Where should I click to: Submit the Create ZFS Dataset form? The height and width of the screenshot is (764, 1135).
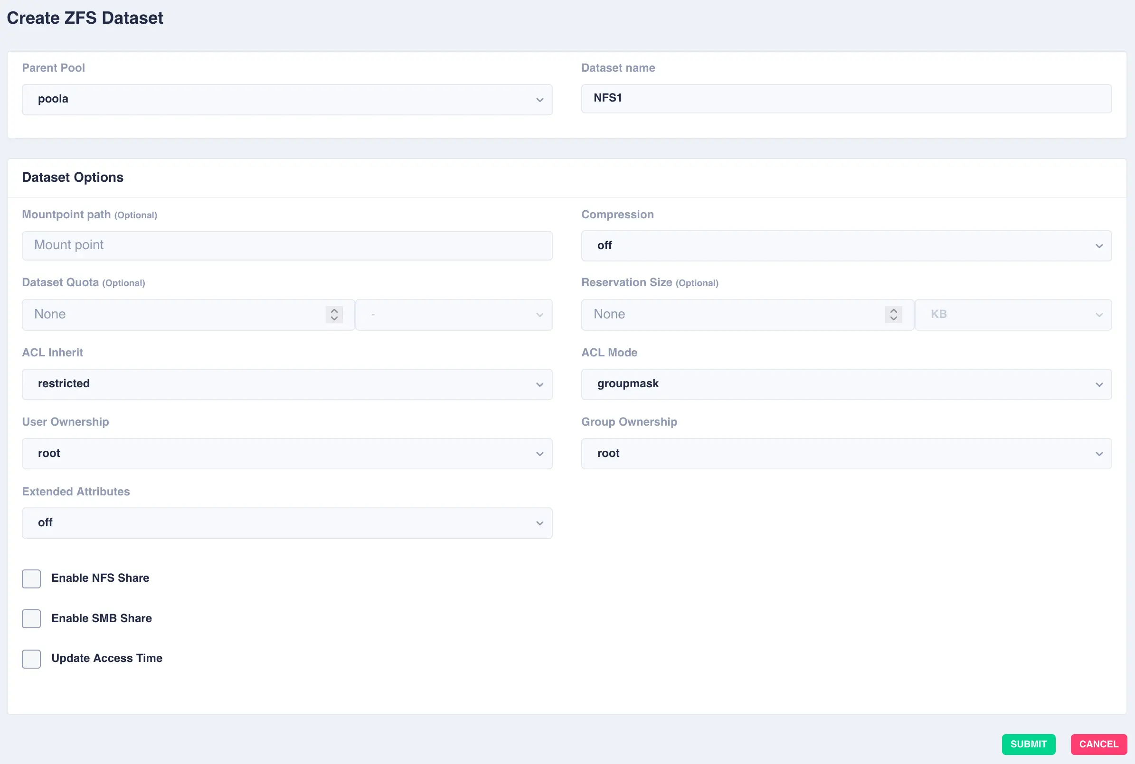point(1029,744)
